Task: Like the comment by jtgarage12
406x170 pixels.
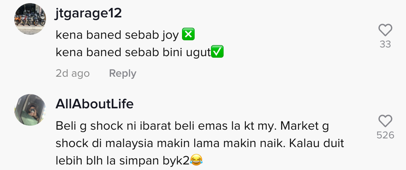Action: coord(385,30)
